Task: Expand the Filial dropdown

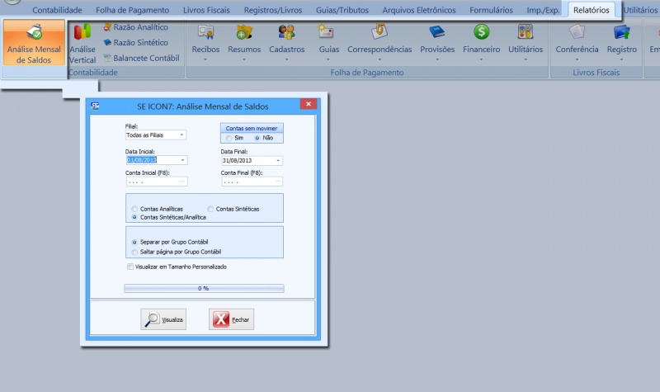Action: (x=181, y=135)
